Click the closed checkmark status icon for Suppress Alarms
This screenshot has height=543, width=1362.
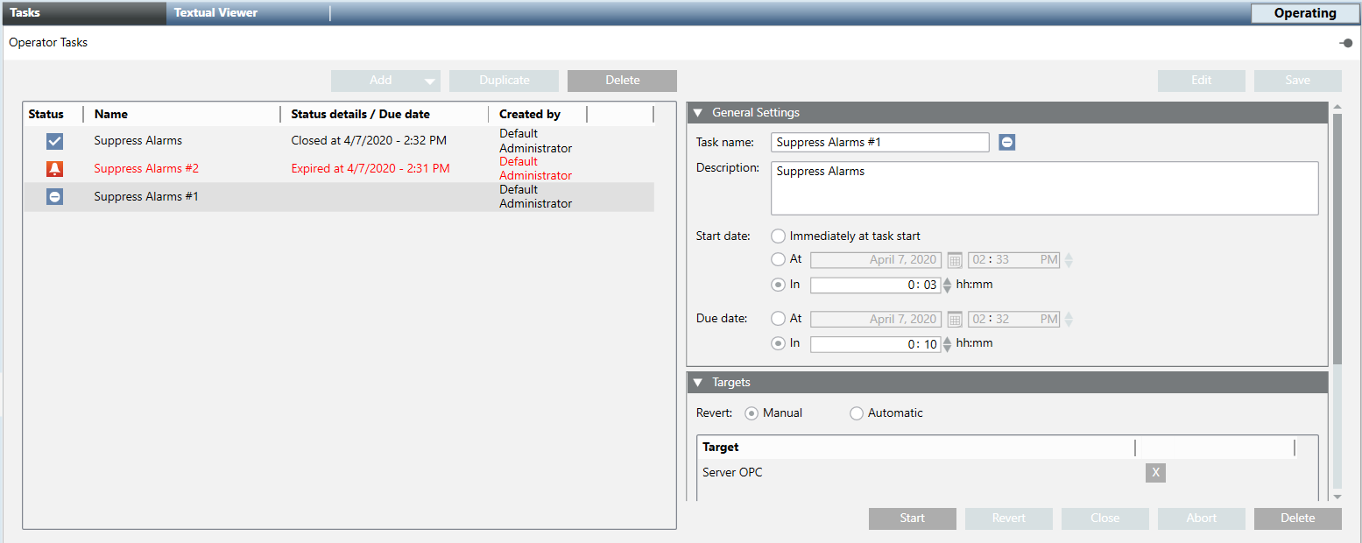54,141
